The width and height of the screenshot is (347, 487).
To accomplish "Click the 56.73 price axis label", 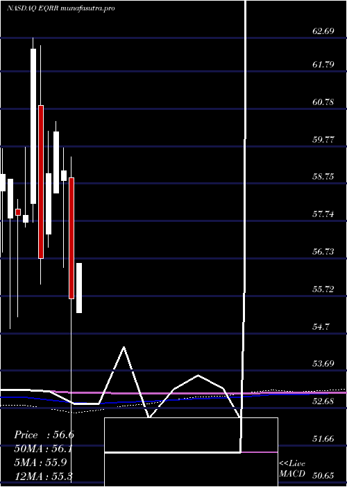I will click(323, 251).
